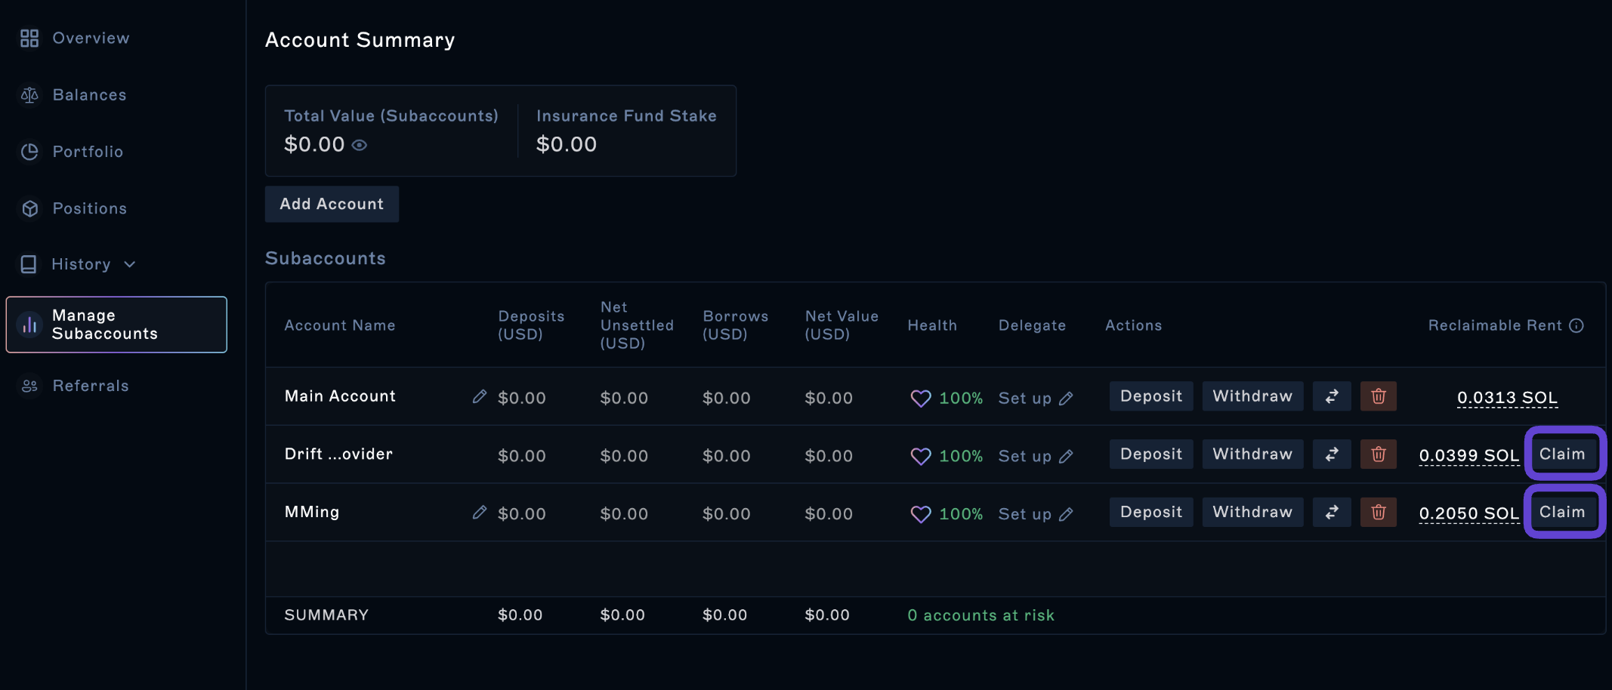Delete the MMing subaccount trash icon

1379,513
